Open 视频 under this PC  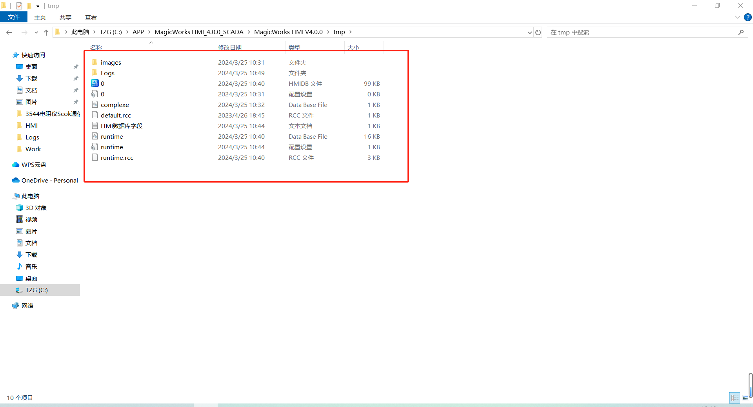pyautogui.click(x=31, y=219)
